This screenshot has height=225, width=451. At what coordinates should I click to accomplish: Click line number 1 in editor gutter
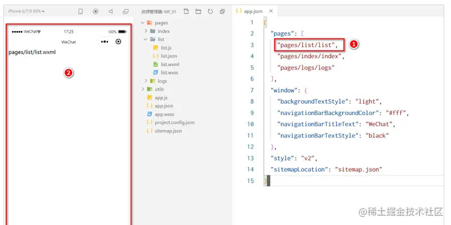click(252, 23)
